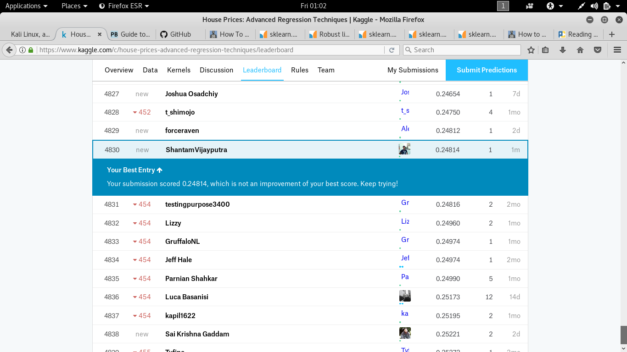Click the up arrow beside Your Best Entry
Screen dimensions: 627x352
click(160, 170)
